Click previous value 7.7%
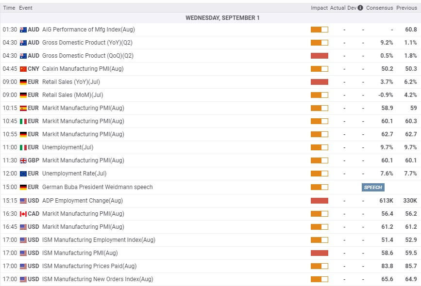421x286 pixels. point(410,174)
